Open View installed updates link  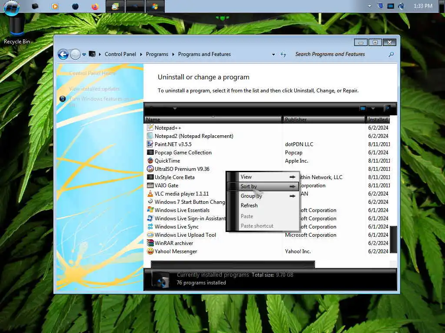(x=94, y=89)
